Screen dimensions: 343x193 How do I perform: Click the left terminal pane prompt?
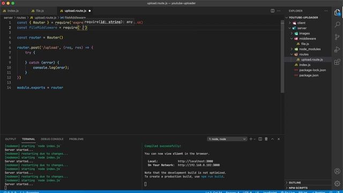click(5, 188)
